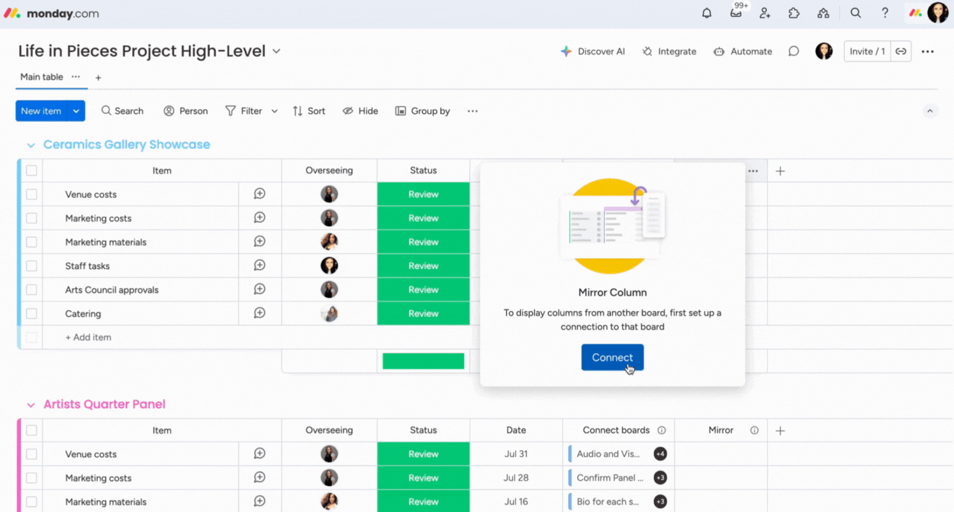This screenshot has width=954, height=512.
Task: Open the Main table tab options menu
Action: [x=75, y=77]
